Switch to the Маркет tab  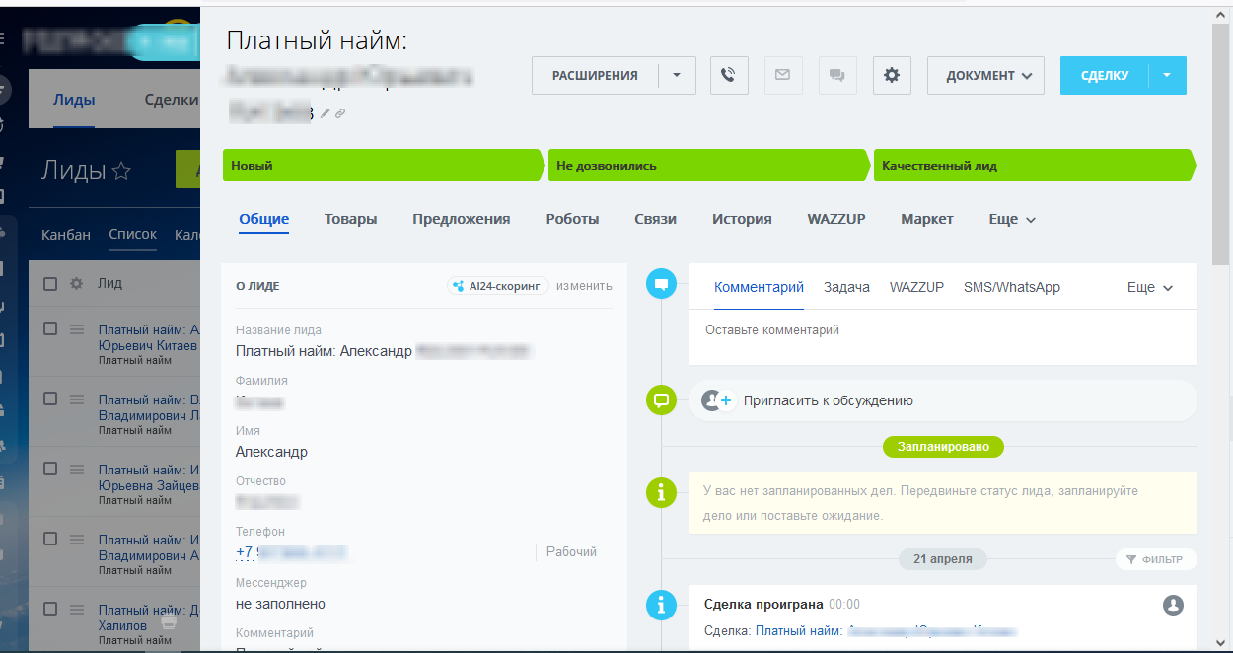tap(927, 219)
